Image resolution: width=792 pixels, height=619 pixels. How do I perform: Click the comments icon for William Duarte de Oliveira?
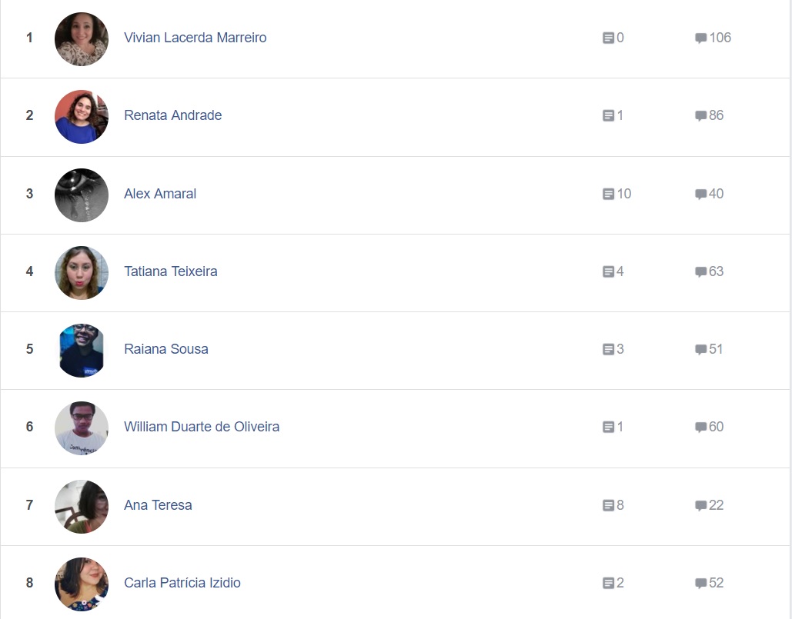click(700, 427)
